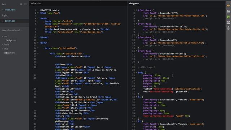231x130 pixels.
Task: Click the line-height: .9em declaration
Action: point(155,105)
